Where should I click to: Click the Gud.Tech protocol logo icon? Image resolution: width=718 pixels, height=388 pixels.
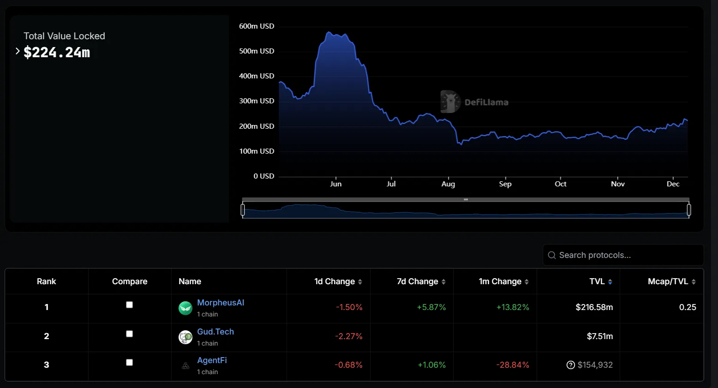(x=185, y=337)
